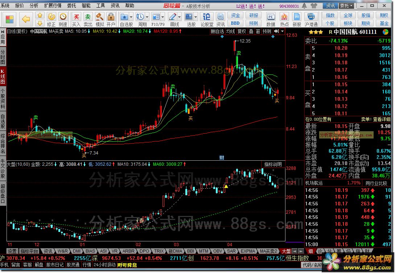The width and height of the screenshot is (395, 273).
Task: Click the yellow up arrow icon
Action: point(40,16)
